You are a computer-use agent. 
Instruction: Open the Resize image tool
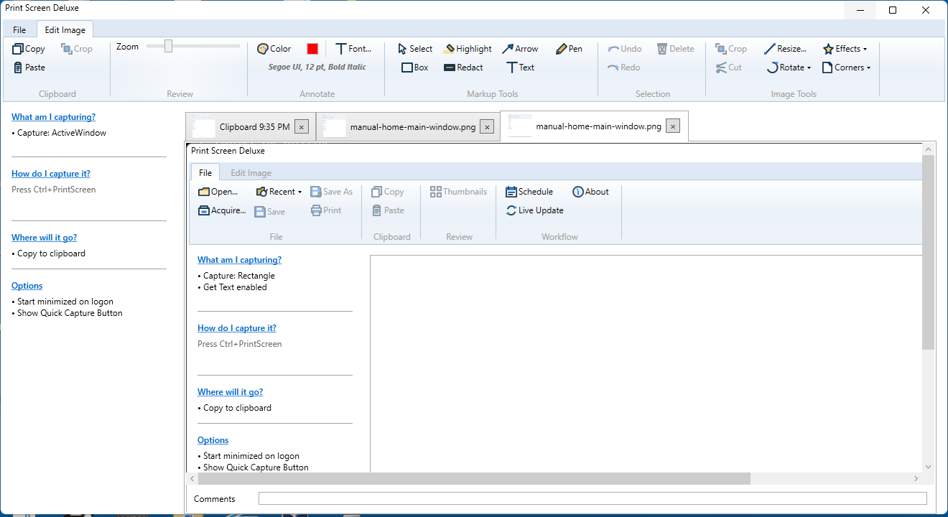click(785, 49)
